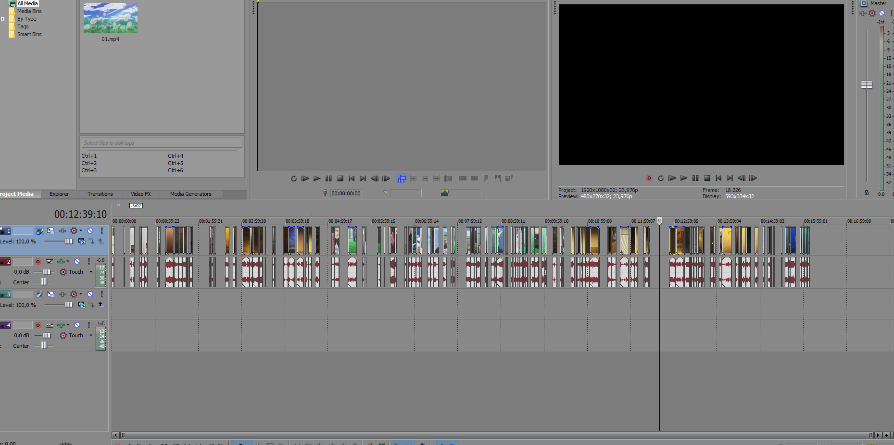Screen dimensions: 894x445
Task: Click Record button under the video preview
Action: point(649,178)
